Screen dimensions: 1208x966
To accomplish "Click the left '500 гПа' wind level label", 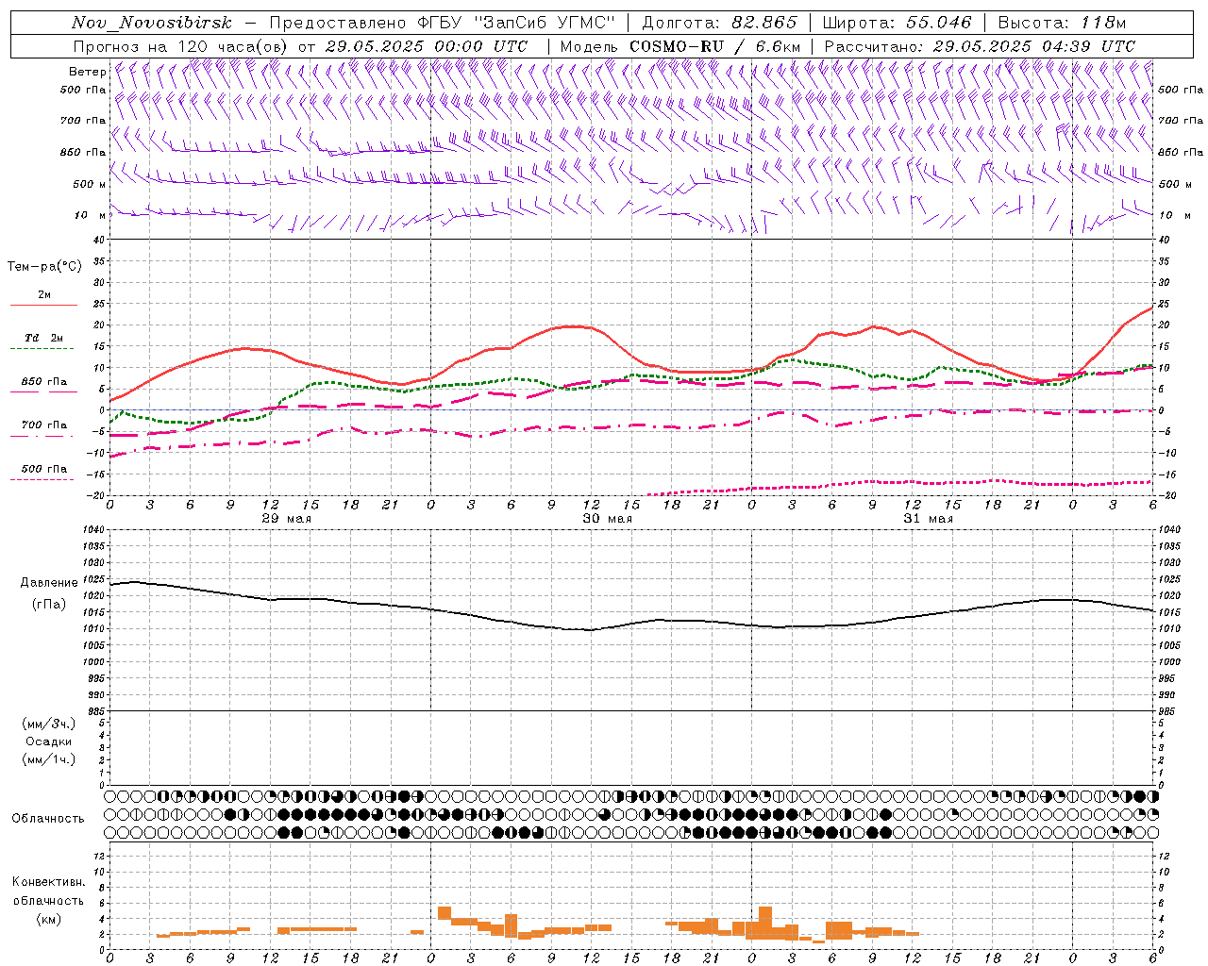I will click(x=83, y=90).
